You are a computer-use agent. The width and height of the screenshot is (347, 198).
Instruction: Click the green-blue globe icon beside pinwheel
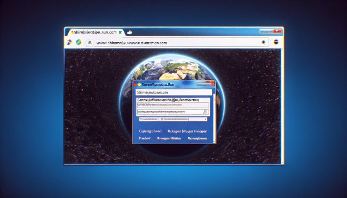click(79, 42)
